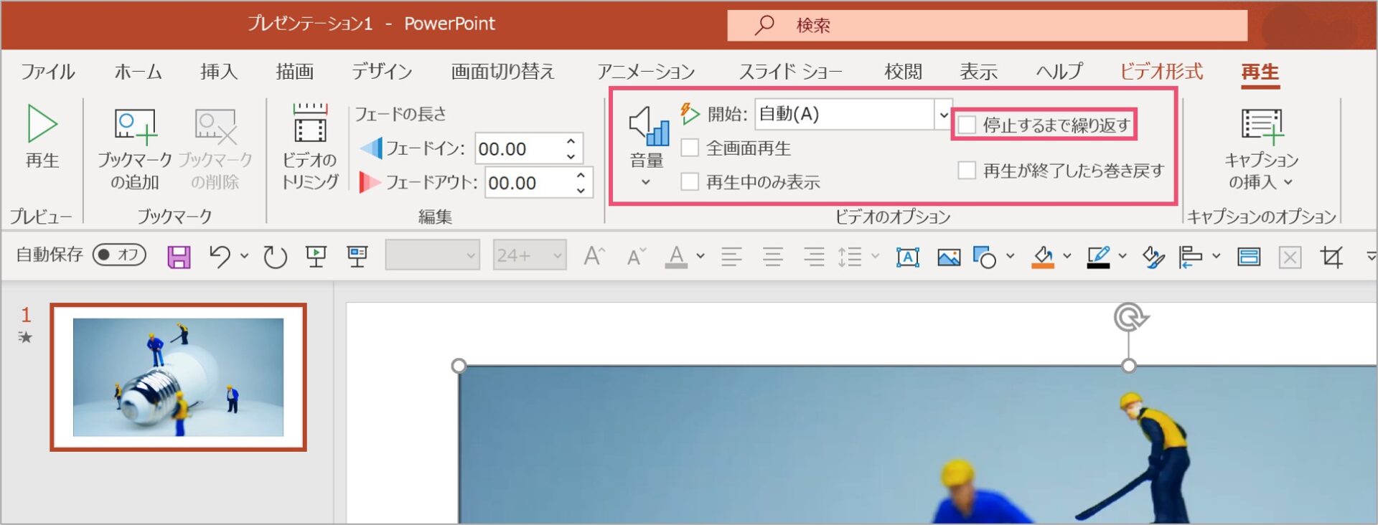The height and width of the screenshot is (525, 1378).
Task: Increase font size with larger A
Action: coord(594,256)
